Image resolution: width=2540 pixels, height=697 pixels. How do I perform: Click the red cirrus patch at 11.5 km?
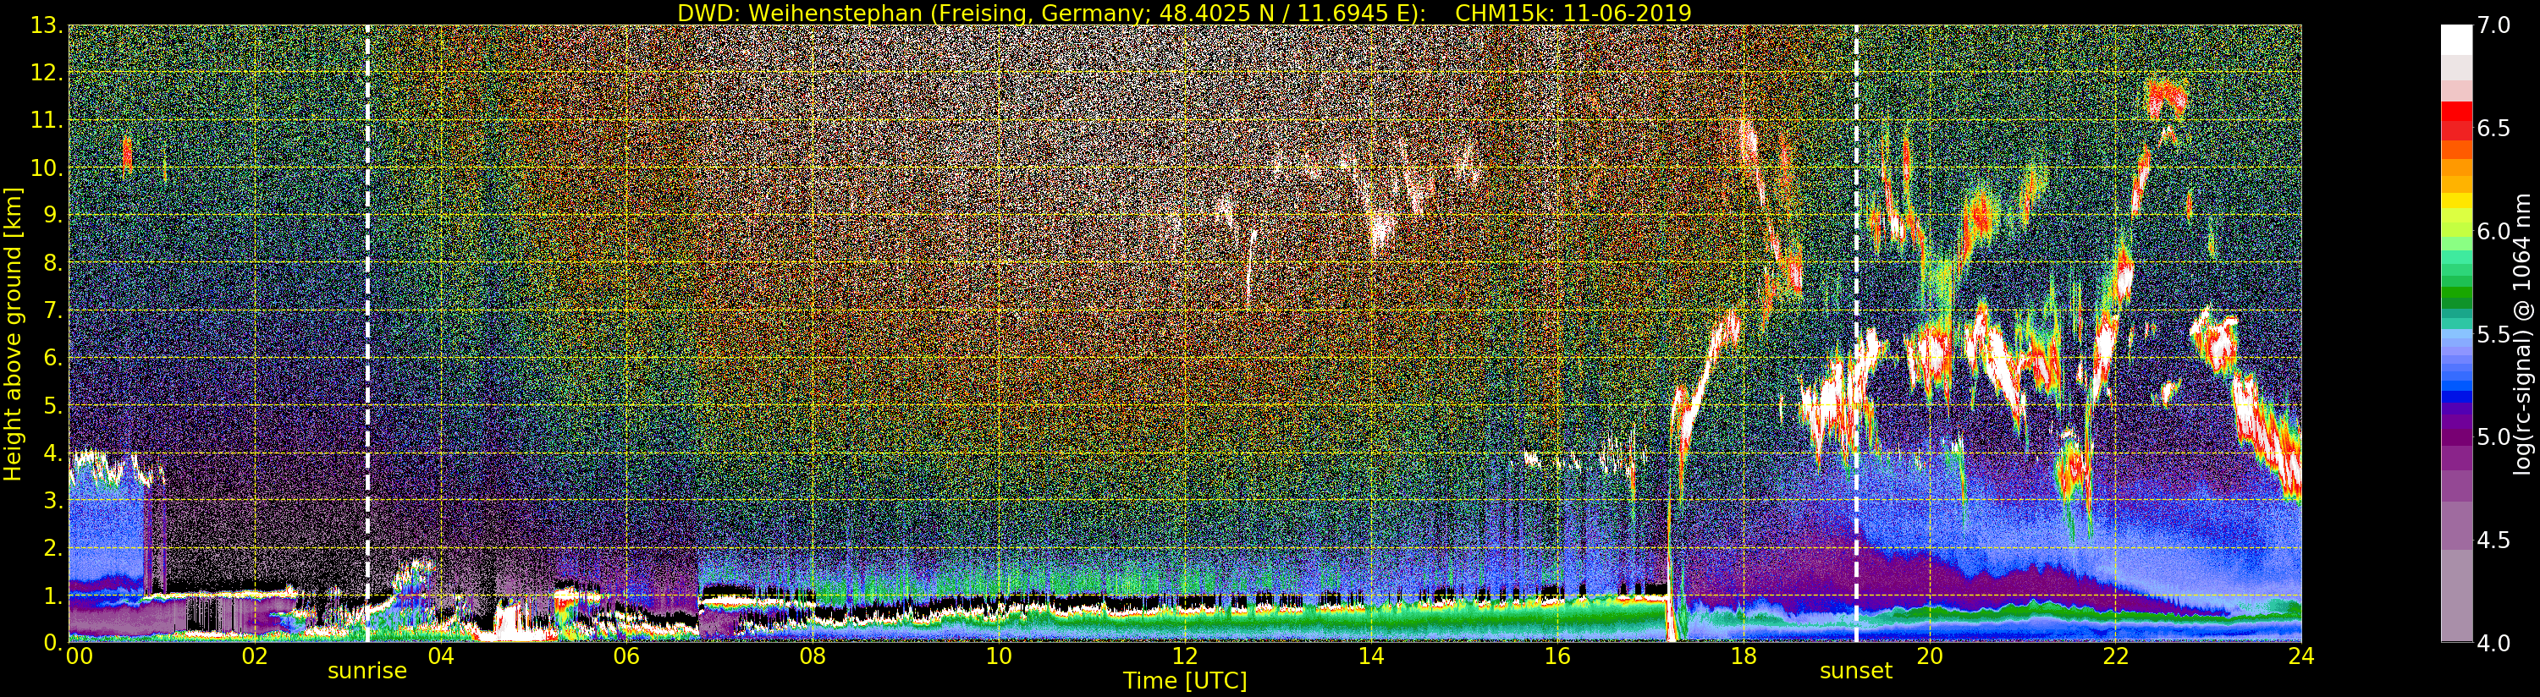(2166, 97)
